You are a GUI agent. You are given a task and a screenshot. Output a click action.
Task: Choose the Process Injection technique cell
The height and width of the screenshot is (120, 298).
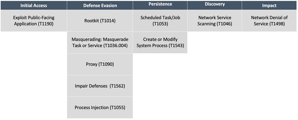100,107
